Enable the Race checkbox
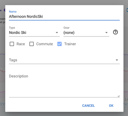 12,44
